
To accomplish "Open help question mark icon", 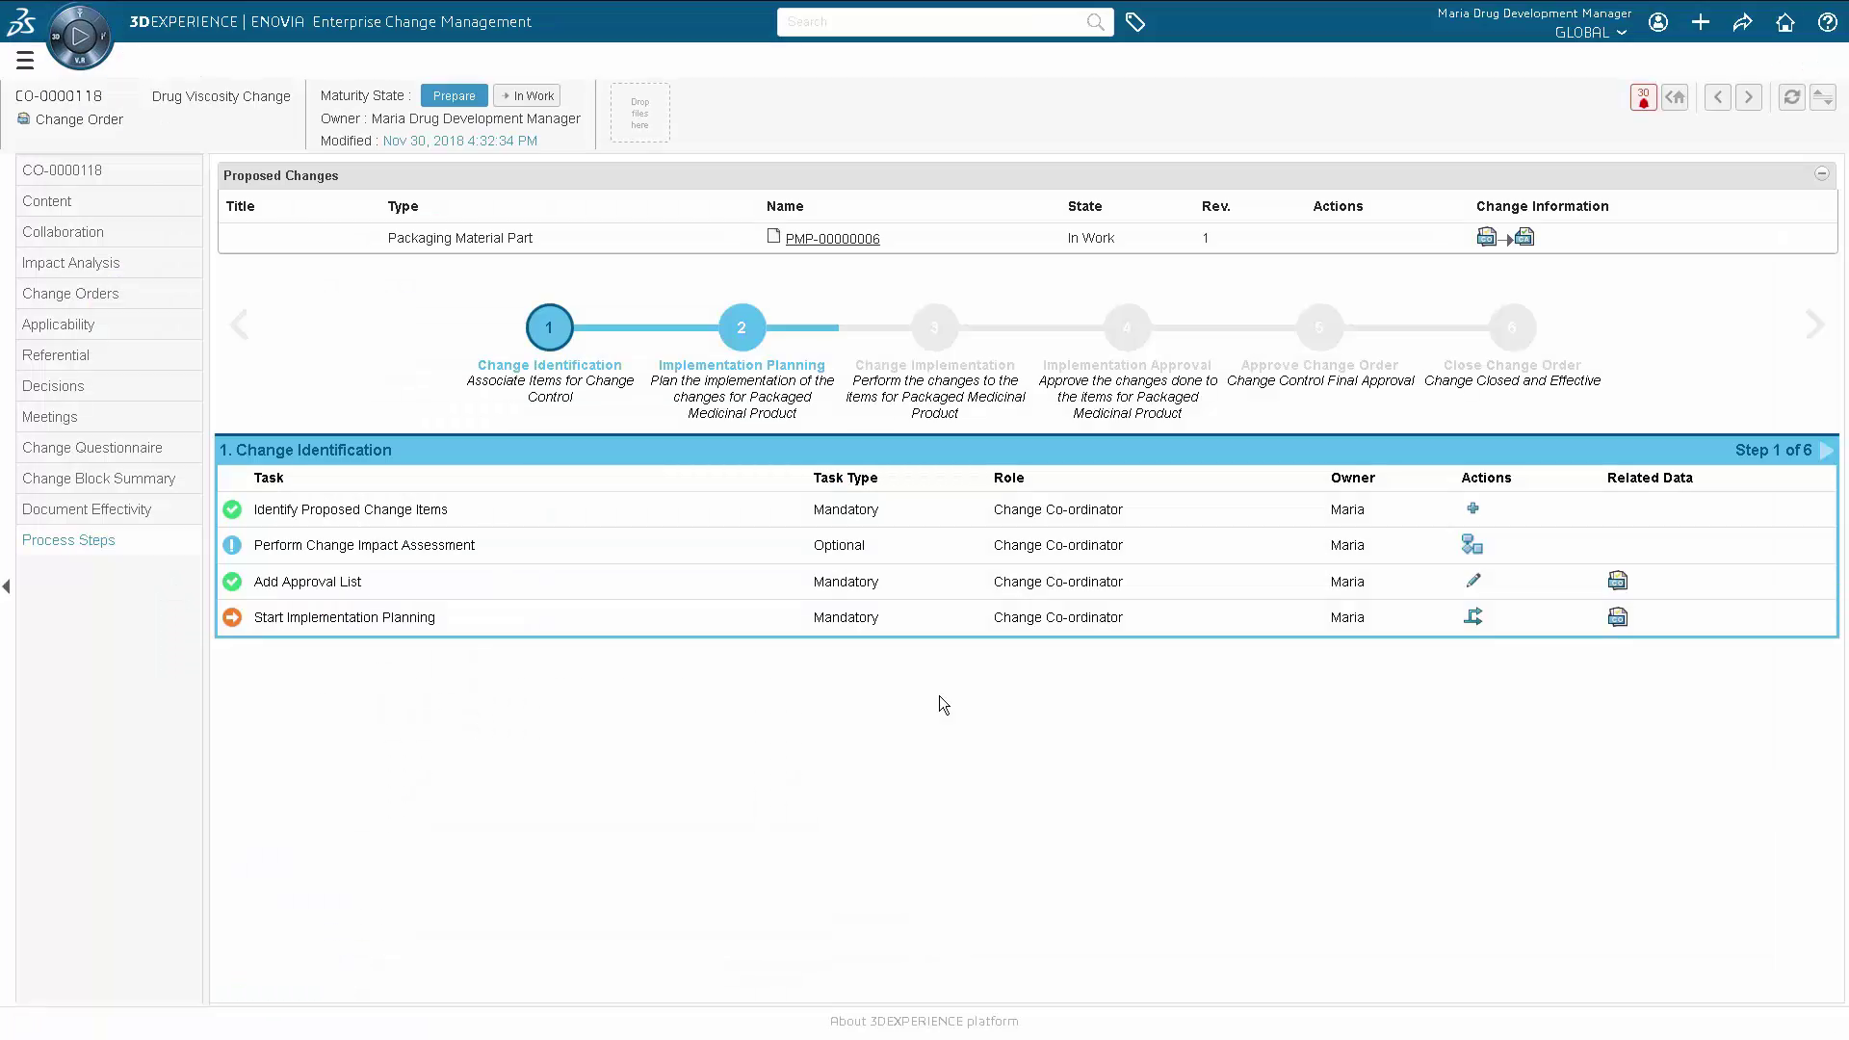I will tap(1827, 22).
